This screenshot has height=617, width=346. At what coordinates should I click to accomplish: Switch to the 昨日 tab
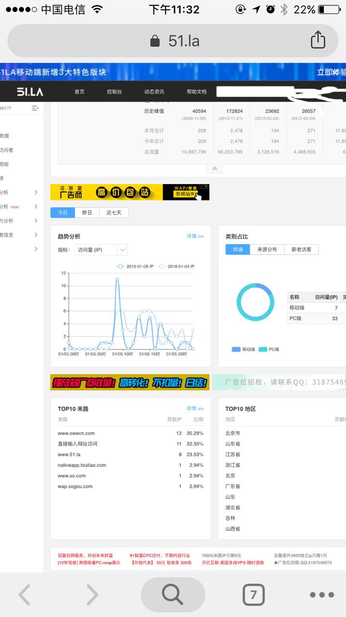coord(87,213)
